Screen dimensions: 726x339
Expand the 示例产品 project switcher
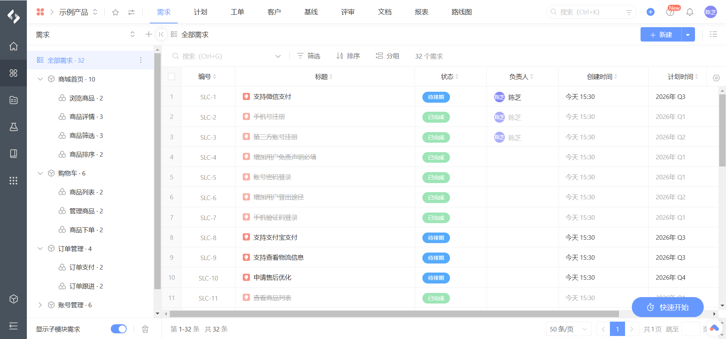(x=95, y=12)
